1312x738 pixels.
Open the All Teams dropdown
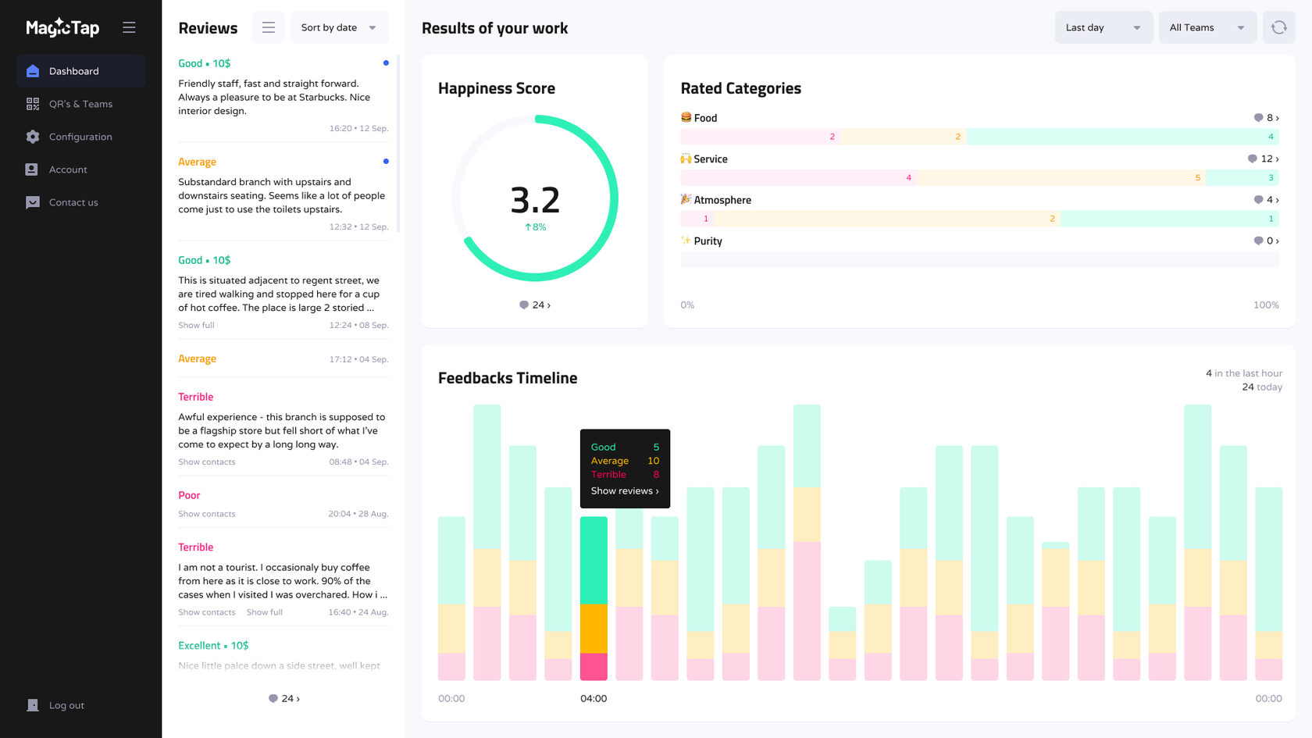[1207, 27]
